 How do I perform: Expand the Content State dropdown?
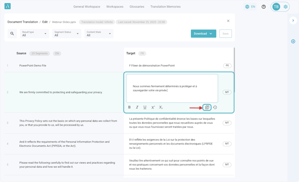point(99,33)
